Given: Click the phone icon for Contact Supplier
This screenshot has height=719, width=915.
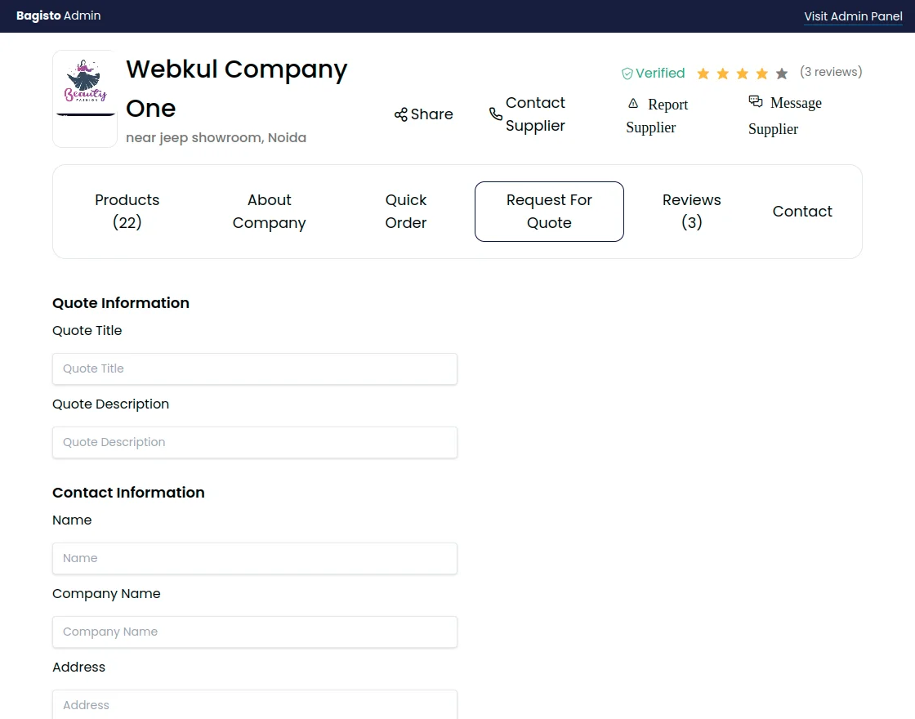Looking at the screenshot, I should [x=495, y=114].
